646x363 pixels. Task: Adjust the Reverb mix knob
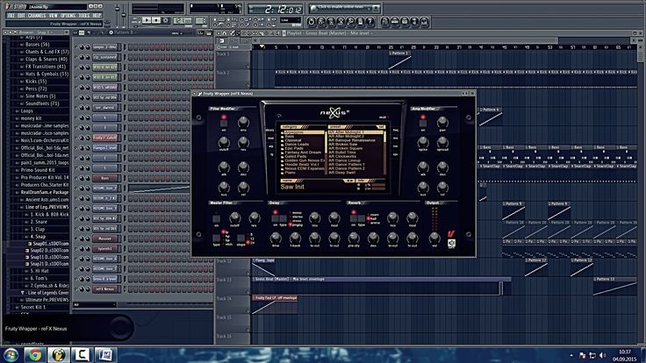(392, 217)
